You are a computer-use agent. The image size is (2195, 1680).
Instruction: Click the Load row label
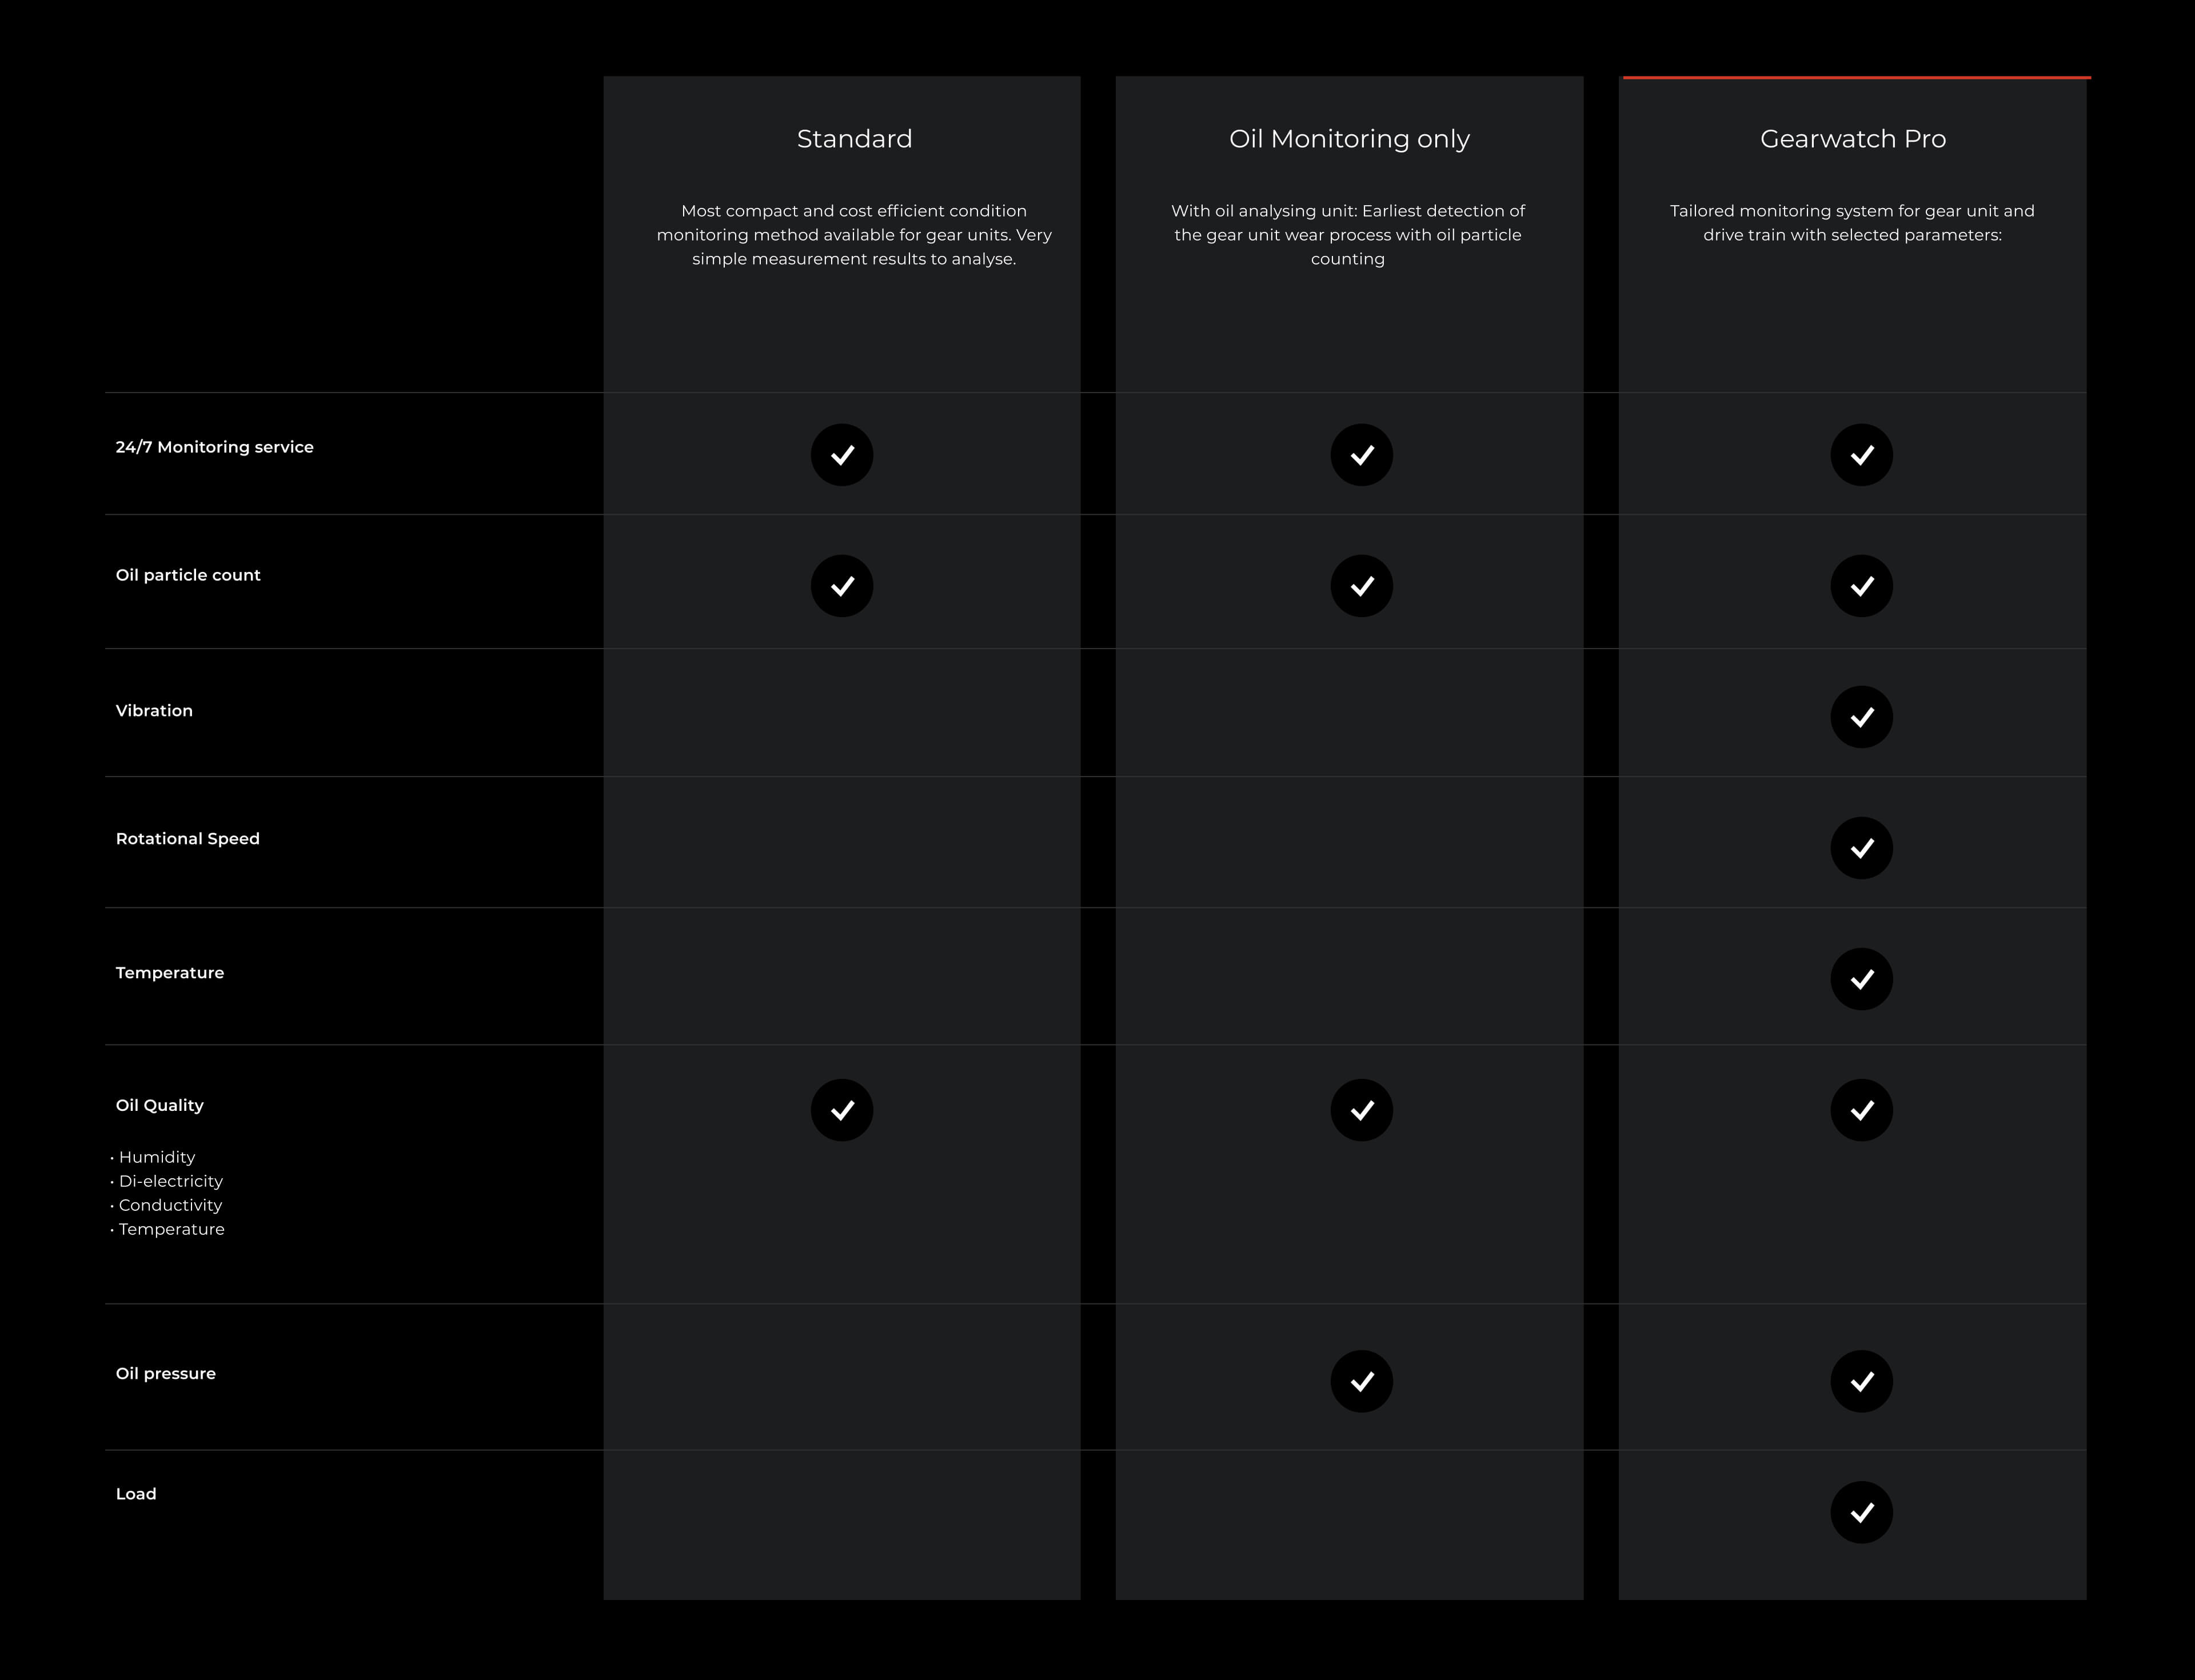tap(136, 1494)
